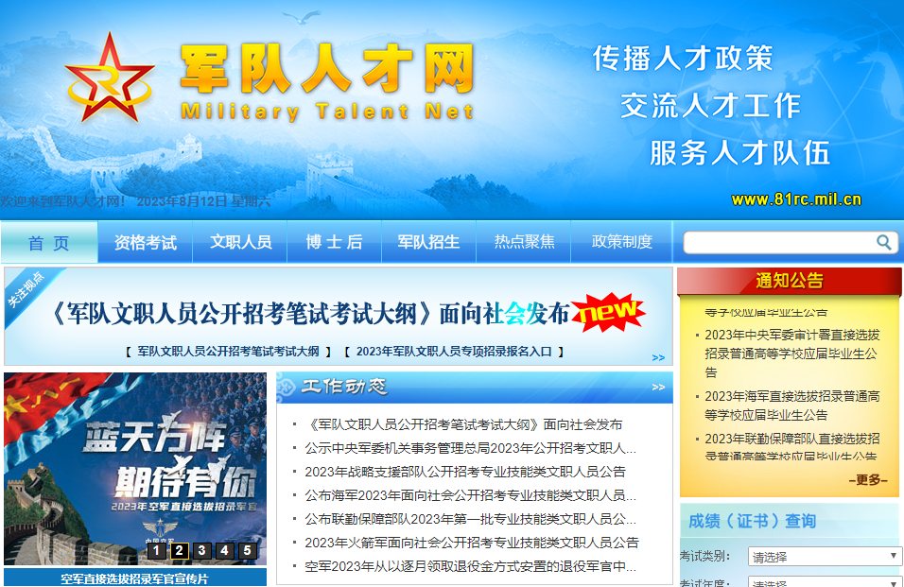The height and width of the screenshot is (587, 904).
Task: Click the 工作动态 section title
Action: pos(344,386)
